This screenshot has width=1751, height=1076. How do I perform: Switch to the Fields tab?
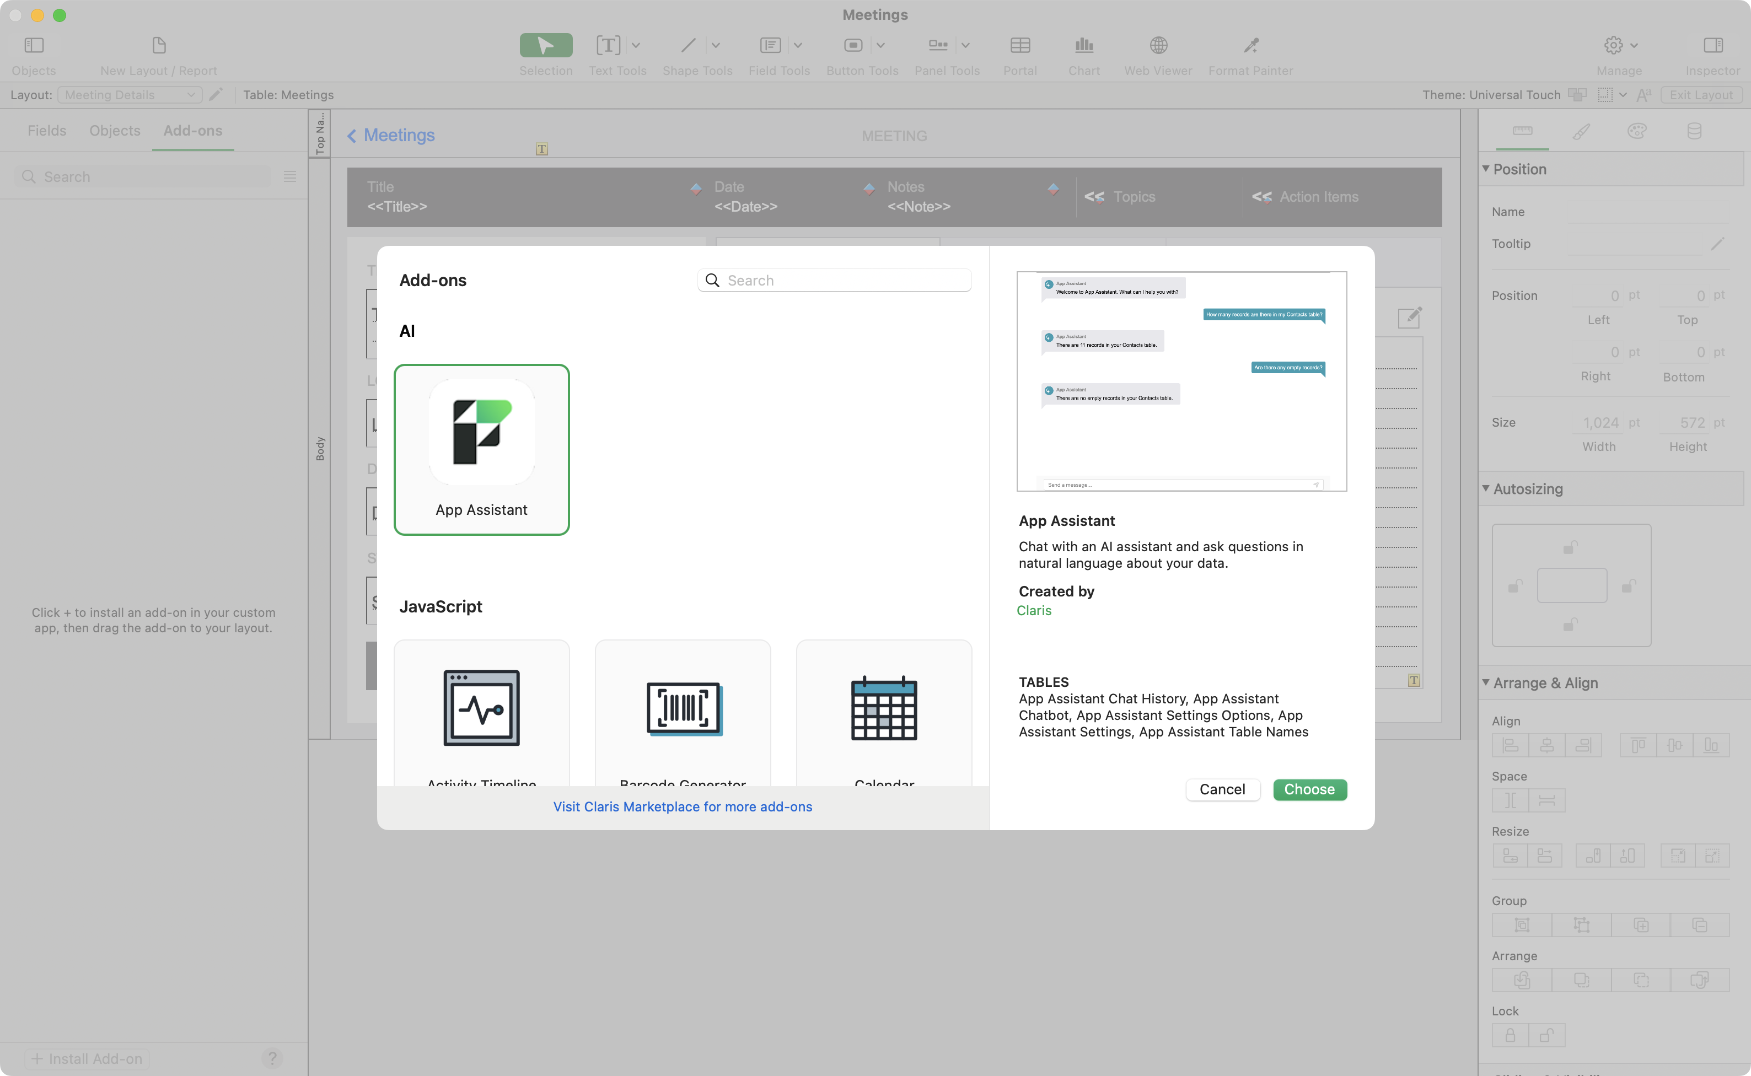[47, 131]
